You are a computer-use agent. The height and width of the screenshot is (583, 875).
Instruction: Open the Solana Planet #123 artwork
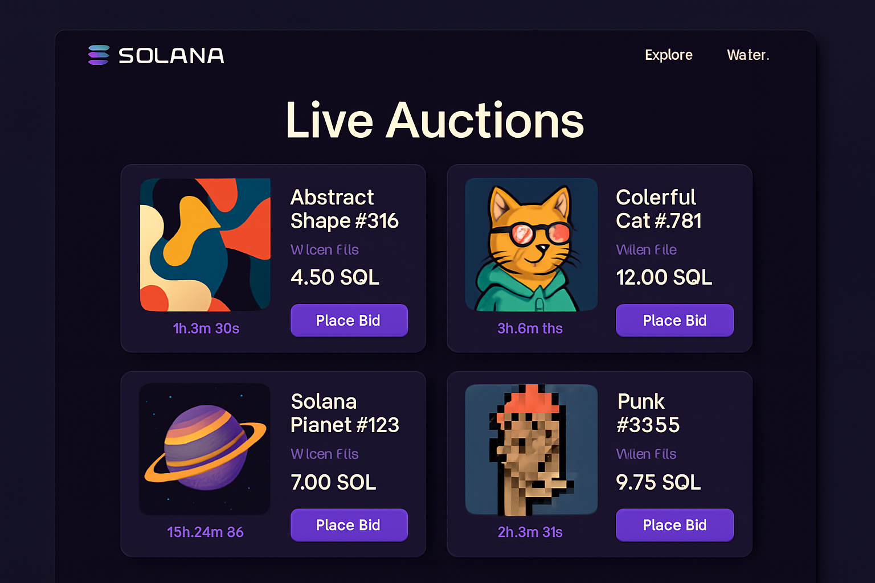pos(205,449)
